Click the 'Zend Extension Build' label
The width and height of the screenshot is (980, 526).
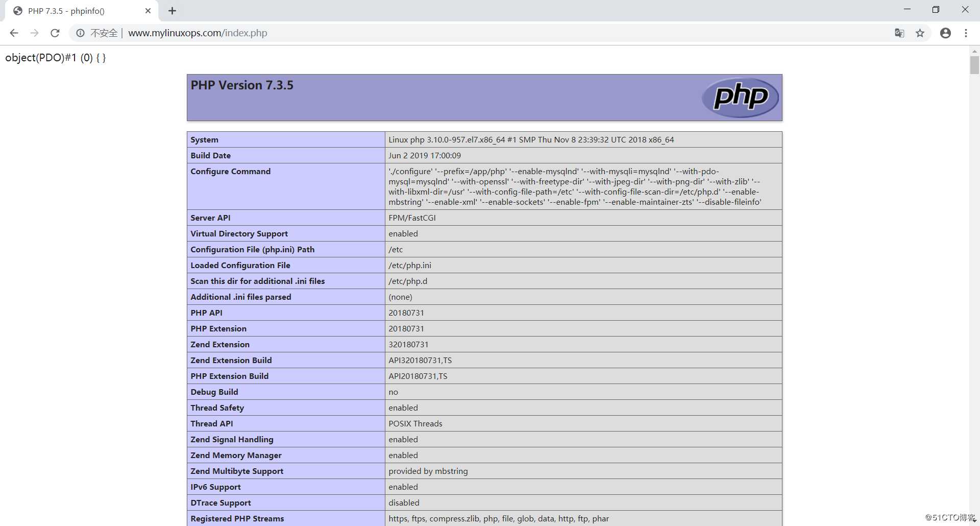coord(231,361)
